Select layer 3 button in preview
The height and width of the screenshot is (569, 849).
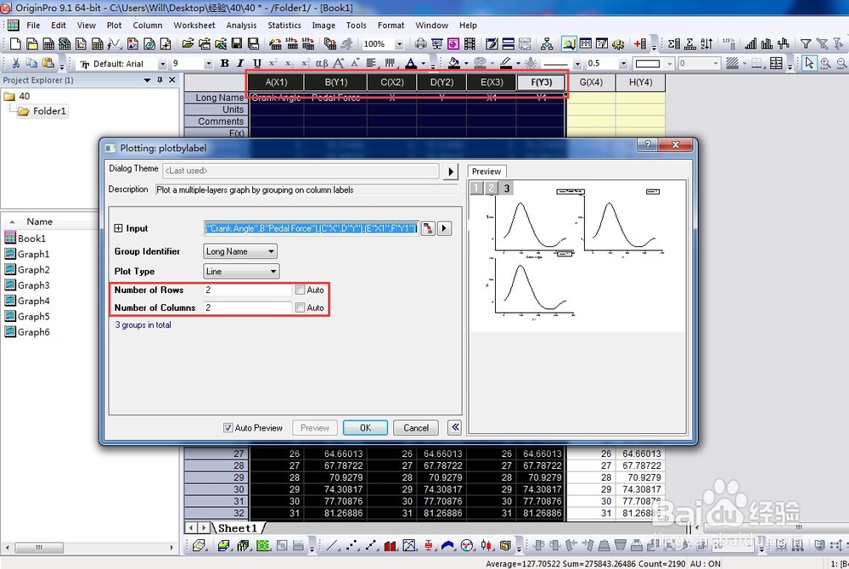coord(507,189)
